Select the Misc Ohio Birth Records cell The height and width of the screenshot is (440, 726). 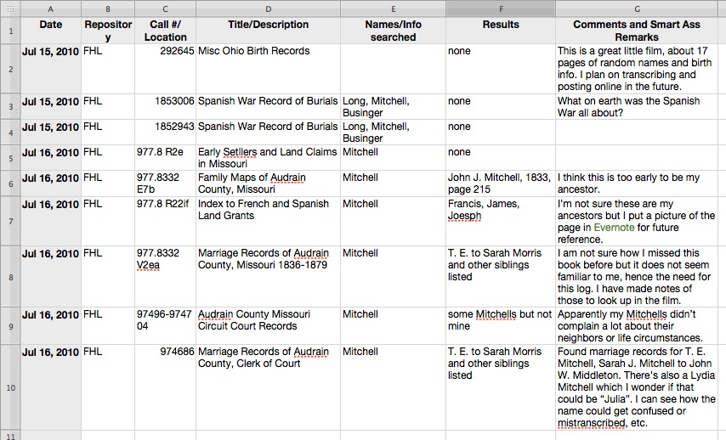coord(254,51)
